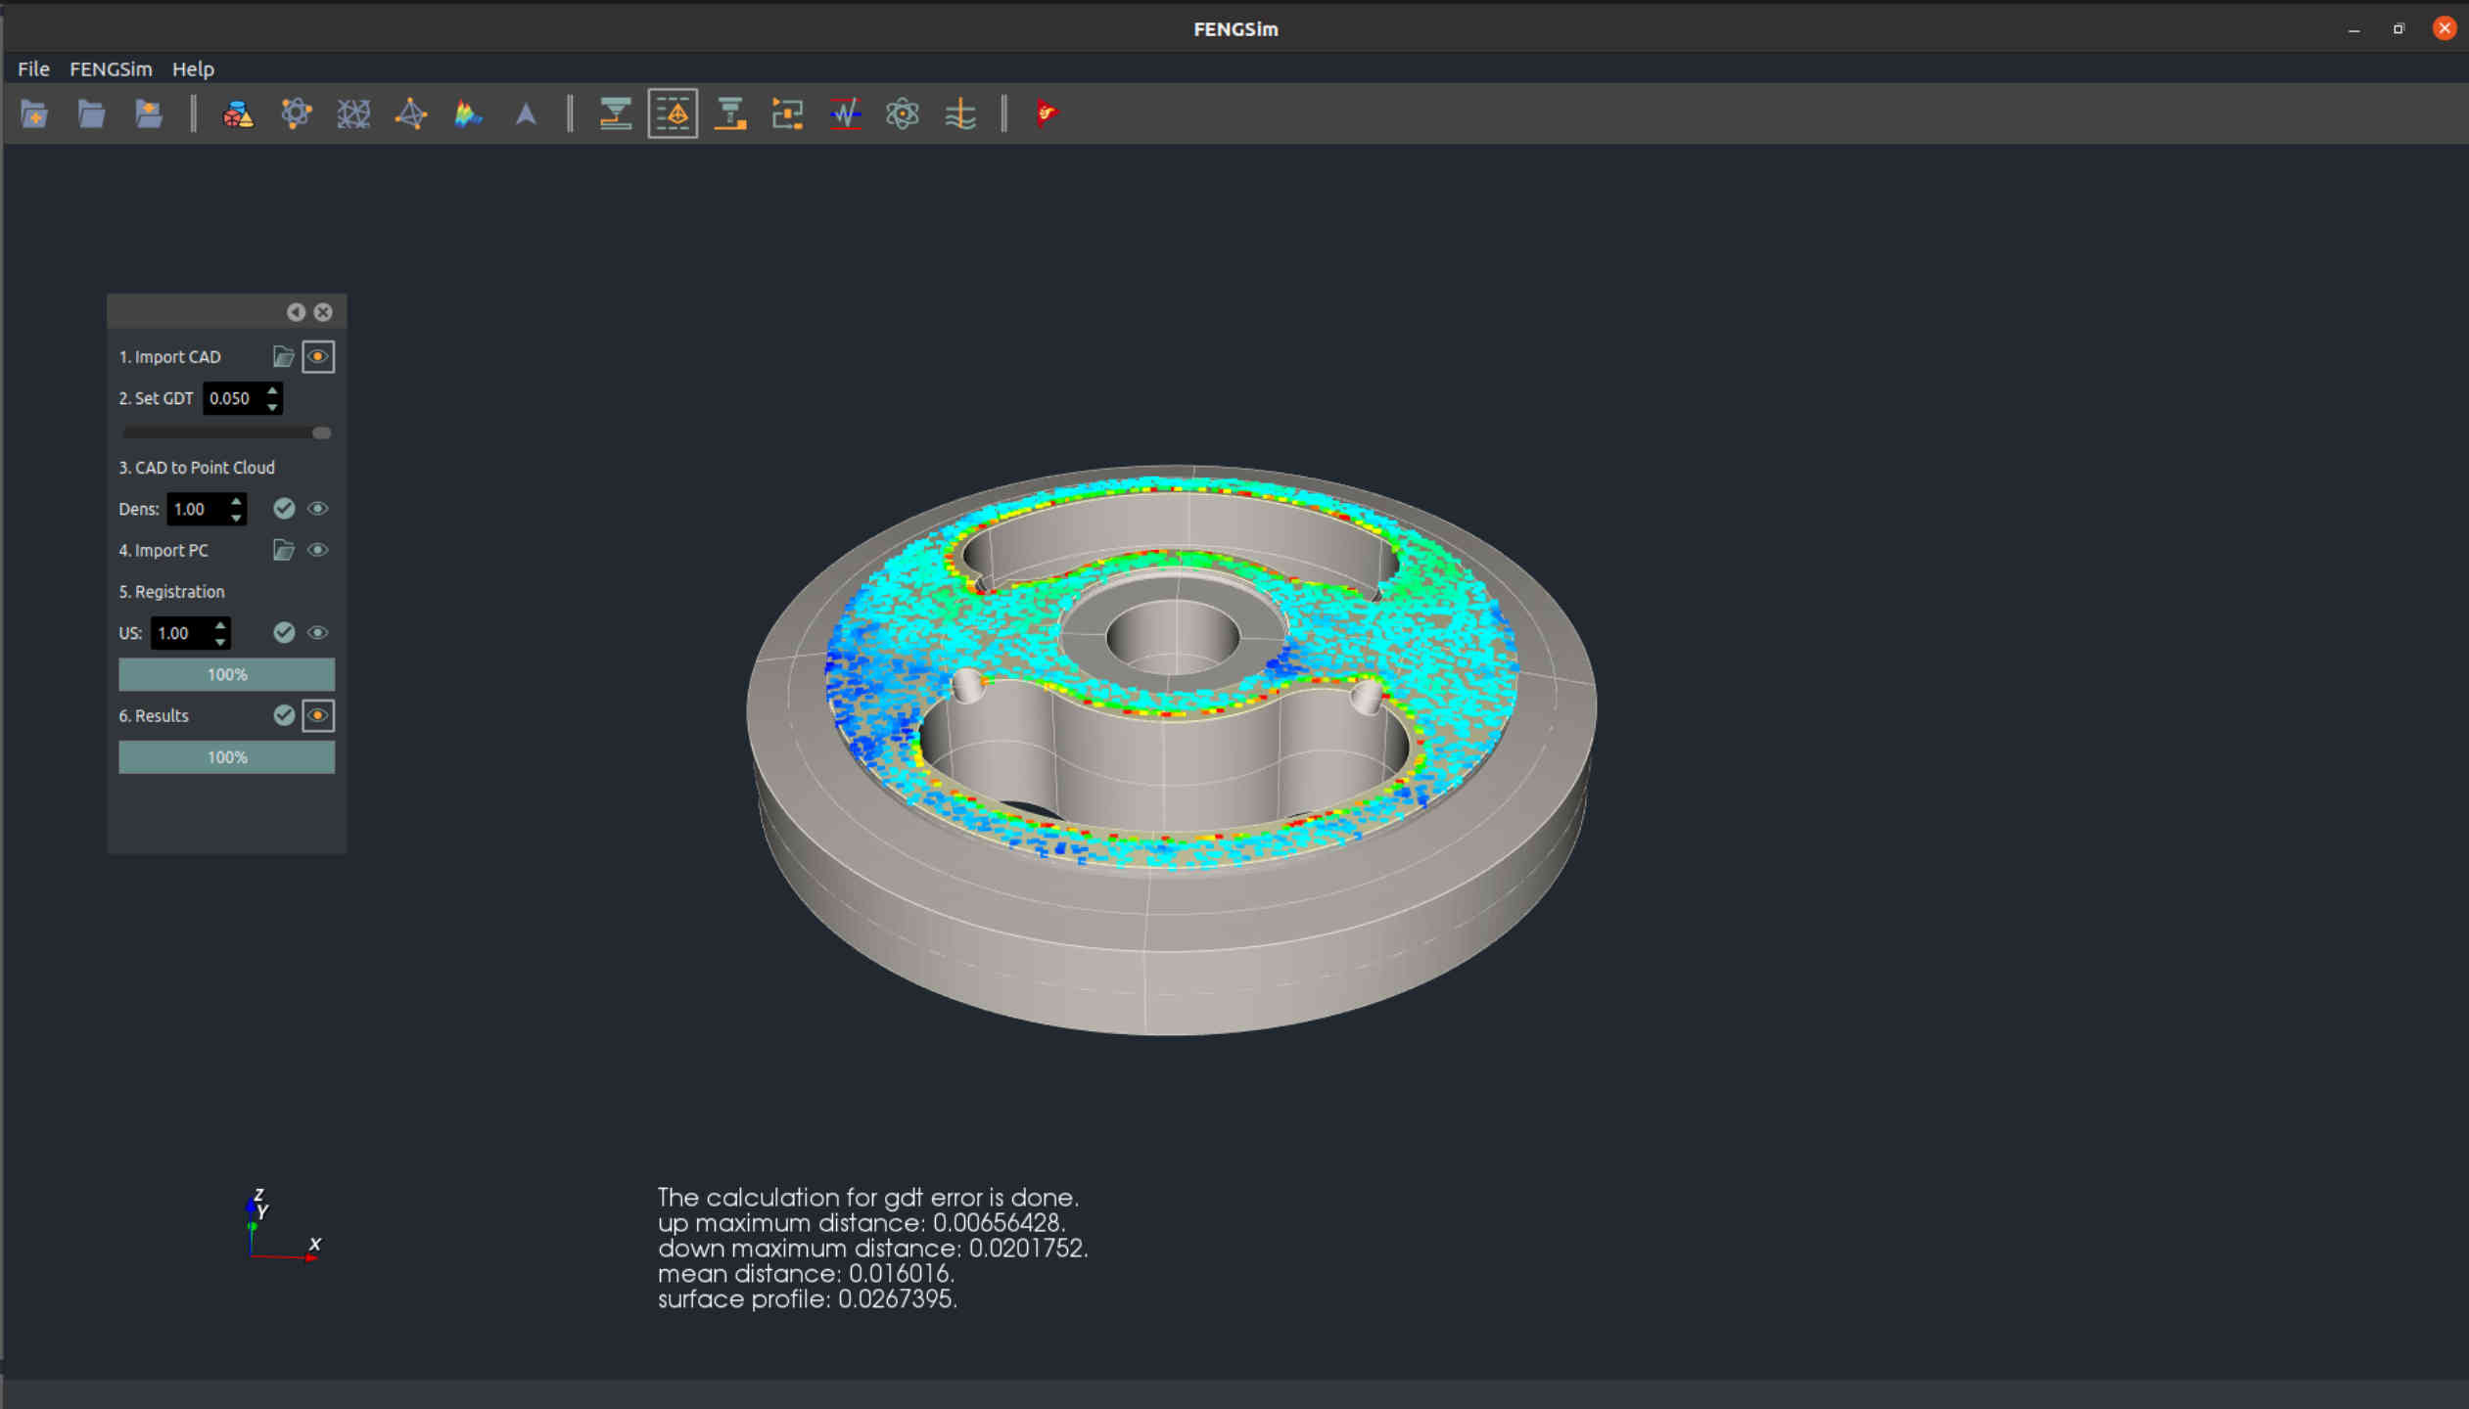Open the FENGSim menu
The image size is (2469, 1409).
[x=111, y=69]
